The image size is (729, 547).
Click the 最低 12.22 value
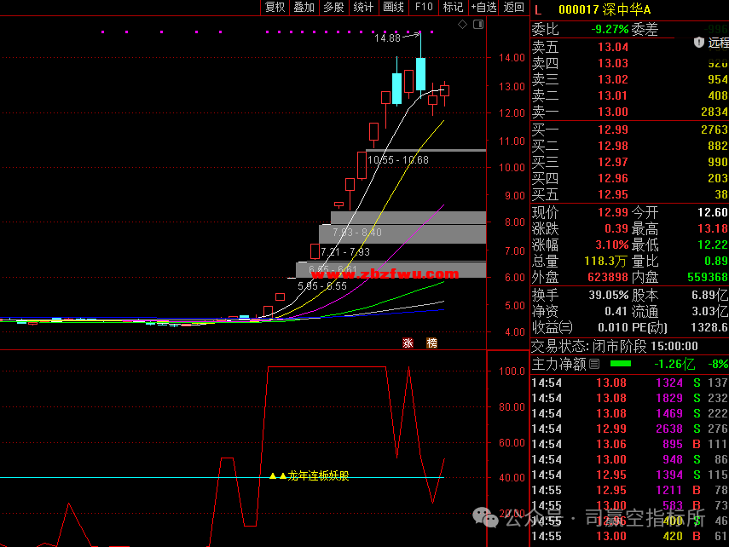click(x=712, y=245)
